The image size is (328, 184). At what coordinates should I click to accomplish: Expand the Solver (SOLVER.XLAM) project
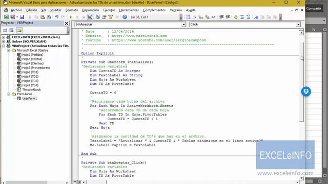[4, 41]
